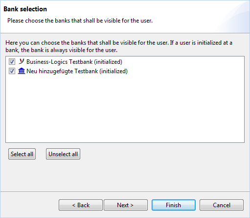This screenshot has width=250, height=218.
Task: Click the 'Here you can choose' instruction text
Action: click(x=119, y=46)
